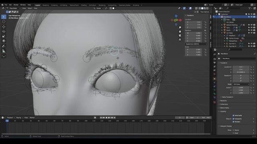Click the blue Z axis gizmo ball
Image resolution: width=257 pixels, height=144 pixels.
[x=176, y=16]
